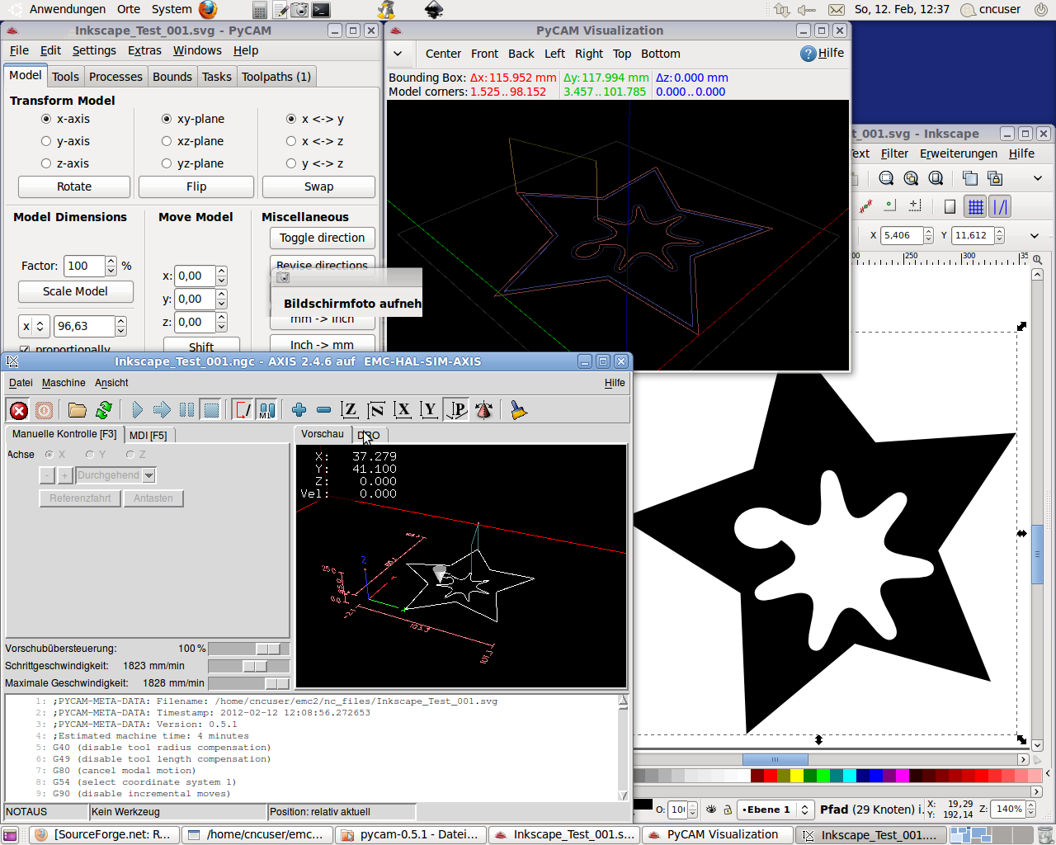Expand the PyCAM Visualization view dropdown arrow

tap(398, 54)
